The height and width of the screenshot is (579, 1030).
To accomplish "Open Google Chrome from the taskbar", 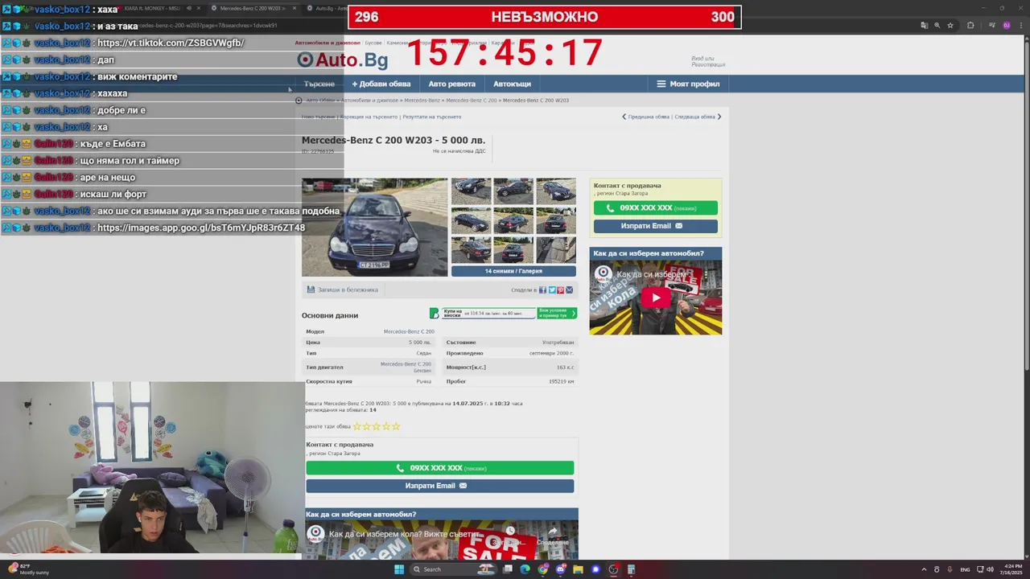I will pos(543,569).
